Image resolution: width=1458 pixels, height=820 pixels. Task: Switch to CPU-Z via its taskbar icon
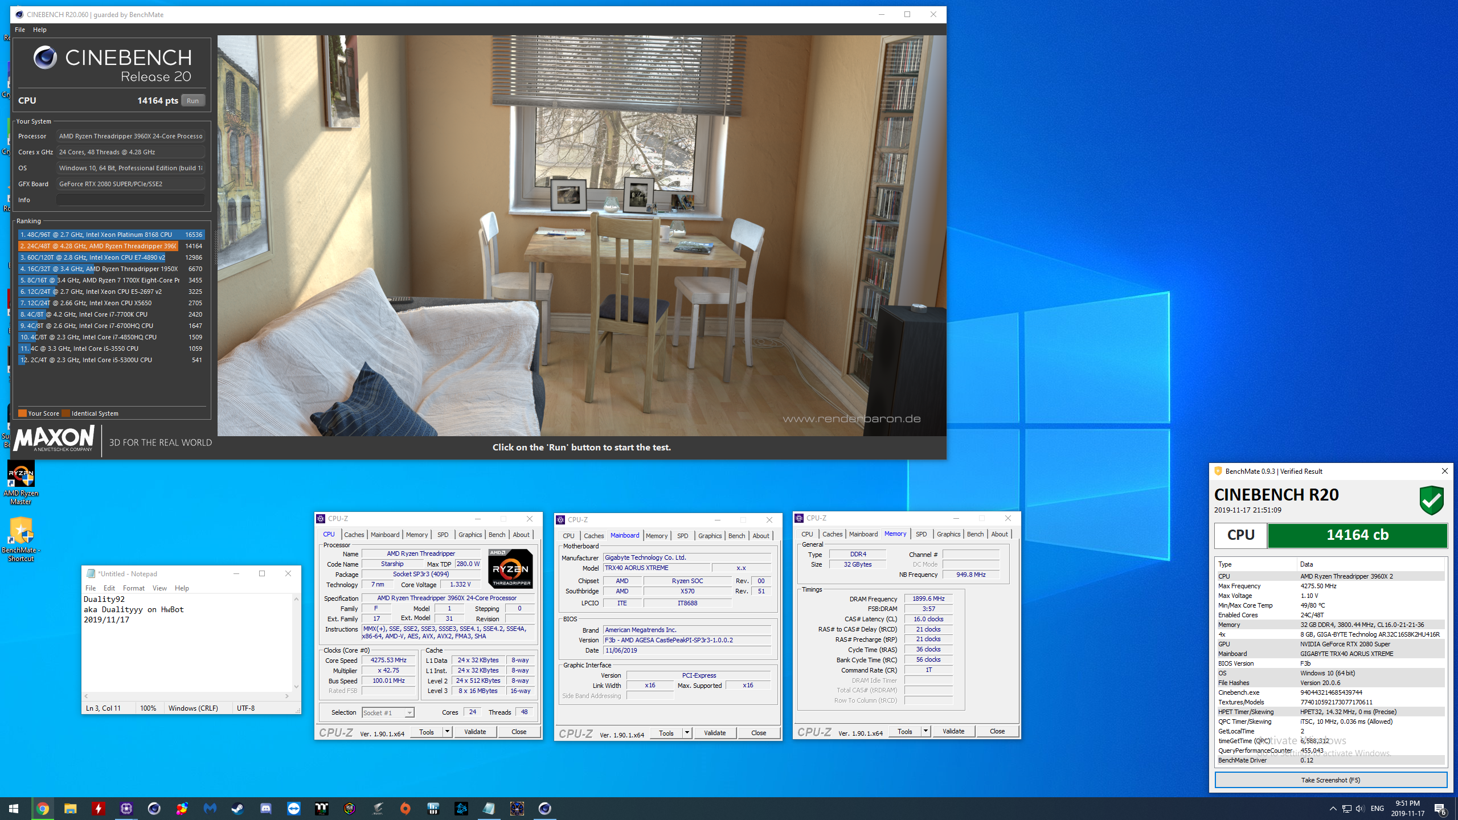click(x=126, y=808)
